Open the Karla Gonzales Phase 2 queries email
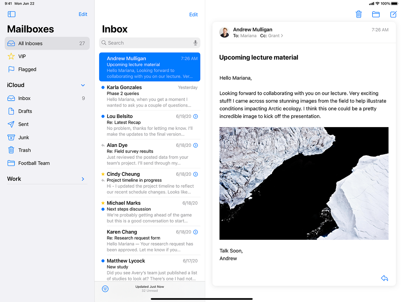Viewport: 403px width, 302px height. click(150, 96)
